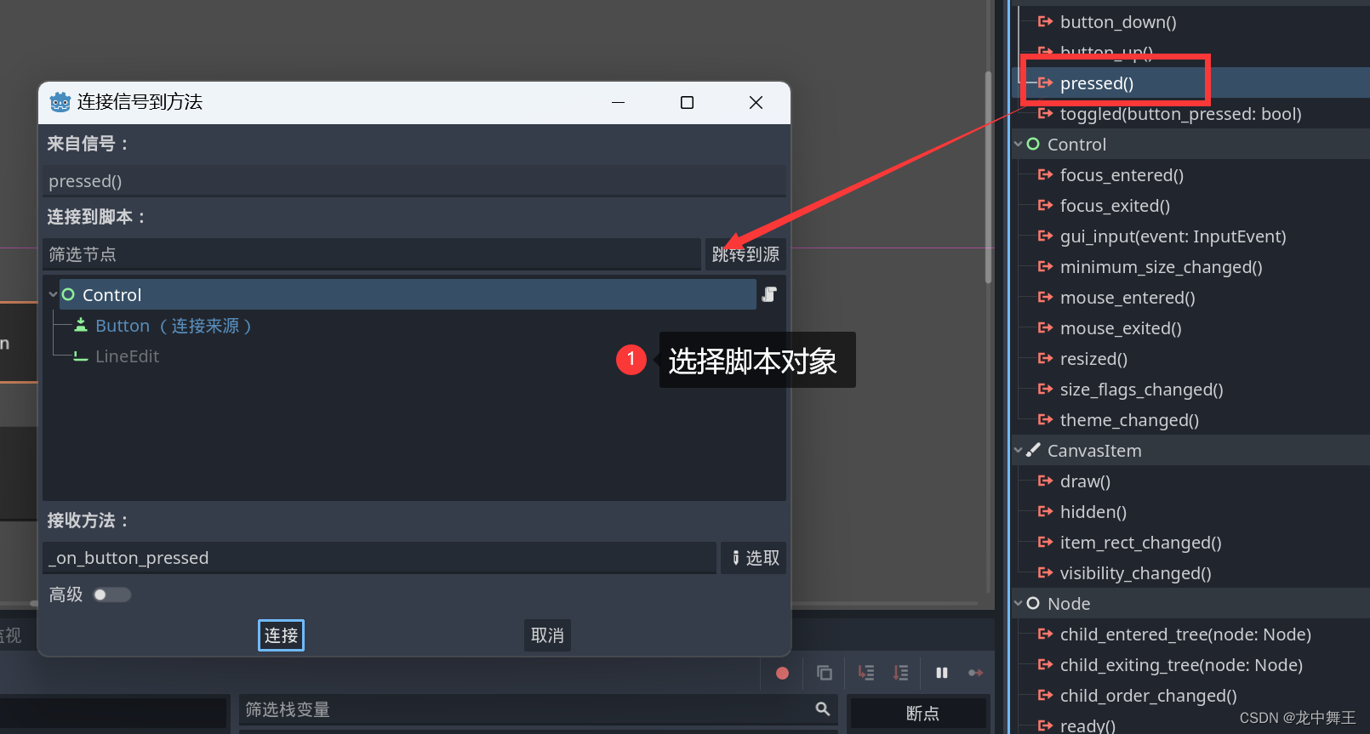The image size is (1370, 734).
Task: Click the 筛选栈变量 filter field
Action: tap(538, 709)
